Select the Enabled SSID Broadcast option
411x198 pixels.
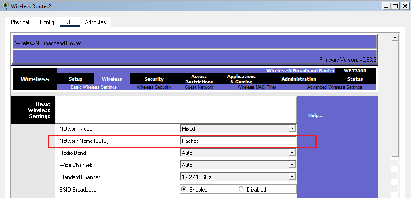tap(184, 189)
